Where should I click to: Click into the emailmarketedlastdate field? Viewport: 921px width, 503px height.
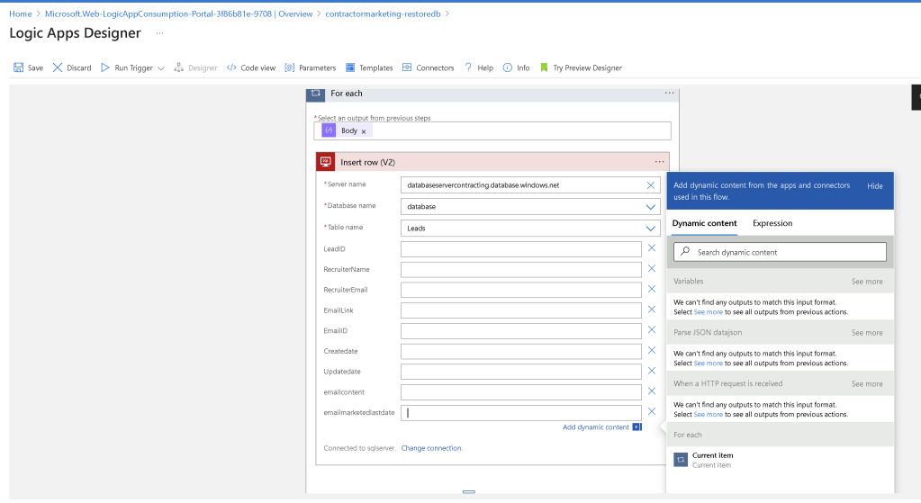(521, 413)
